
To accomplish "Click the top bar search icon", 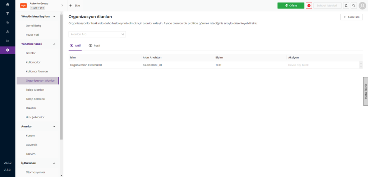I will pos(354,6).
